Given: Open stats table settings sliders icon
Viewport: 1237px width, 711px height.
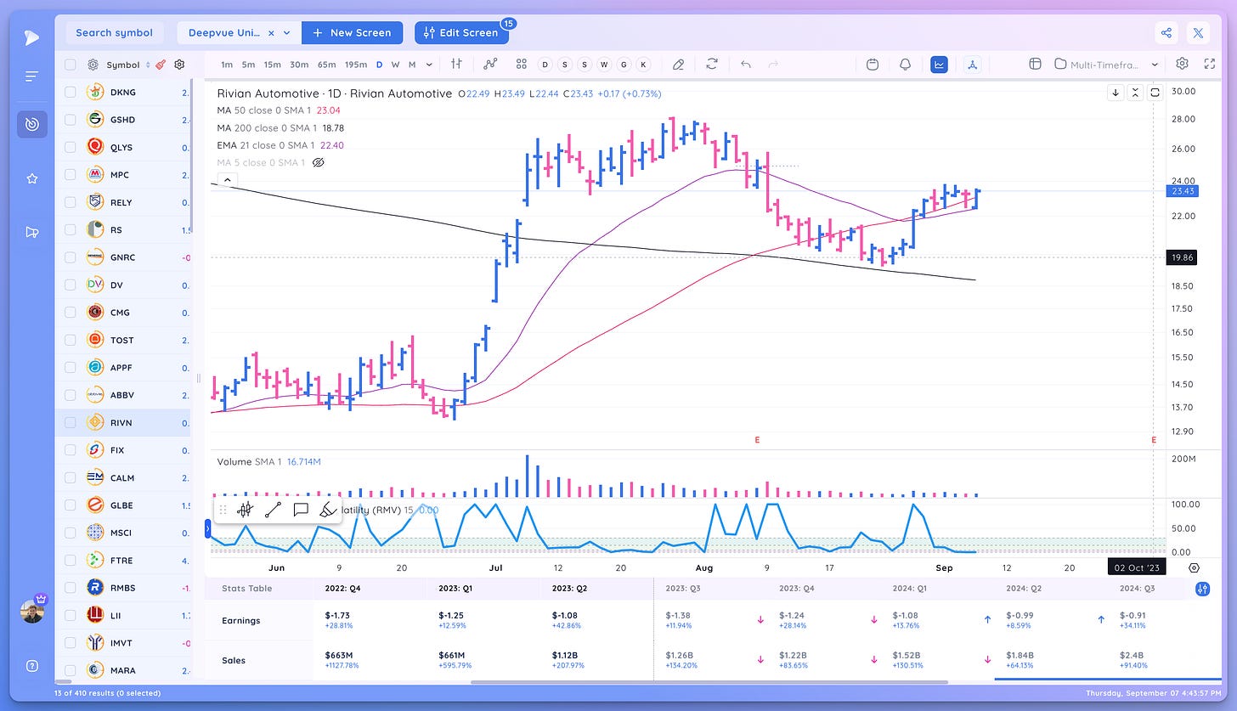Looking at the screenshot, I should (1202, 588).
